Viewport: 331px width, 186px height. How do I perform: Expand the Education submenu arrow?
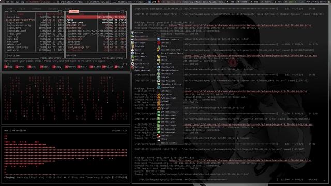[x=155, y=43]
